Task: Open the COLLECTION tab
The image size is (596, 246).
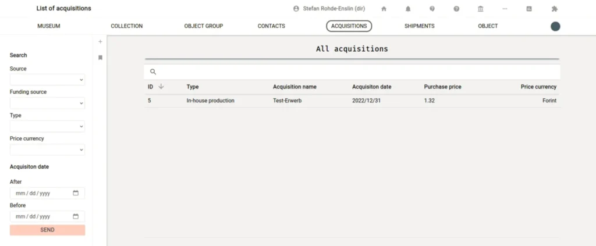Action: tap(126, 26)
